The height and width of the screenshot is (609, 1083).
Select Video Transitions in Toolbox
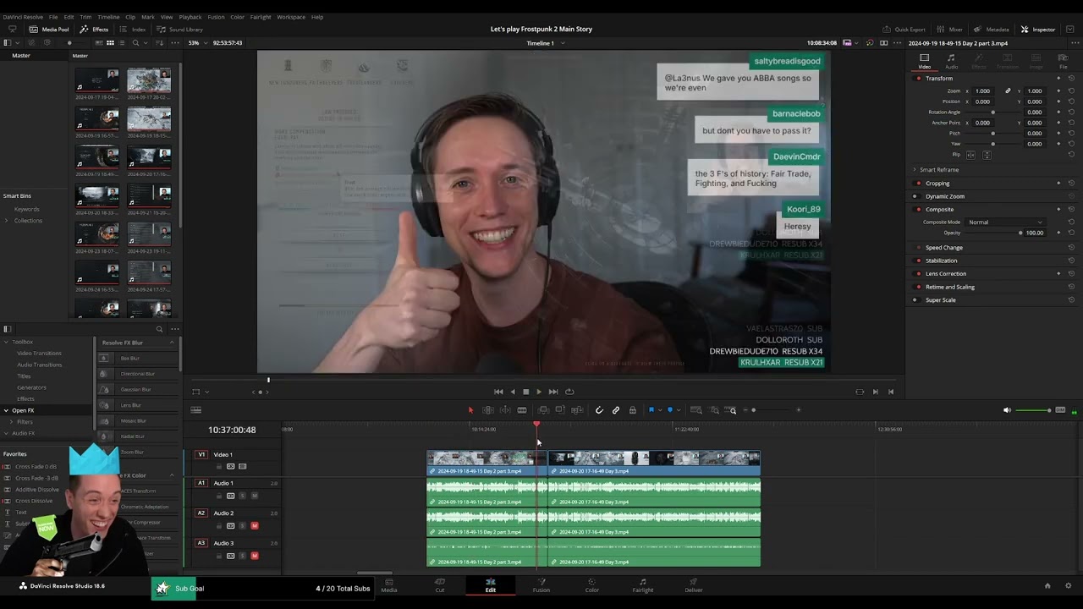tap(39, 353)
